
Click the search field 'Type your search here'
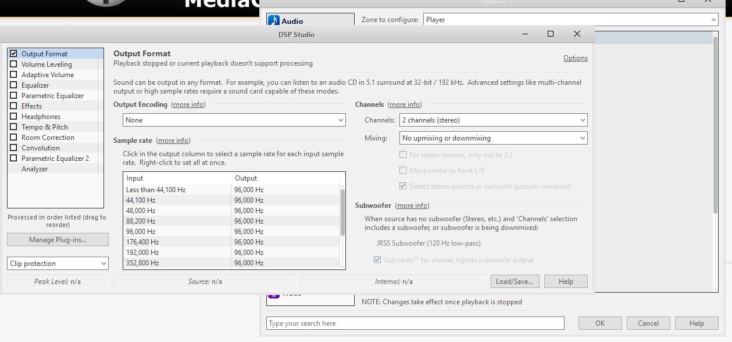coord(415,323)
